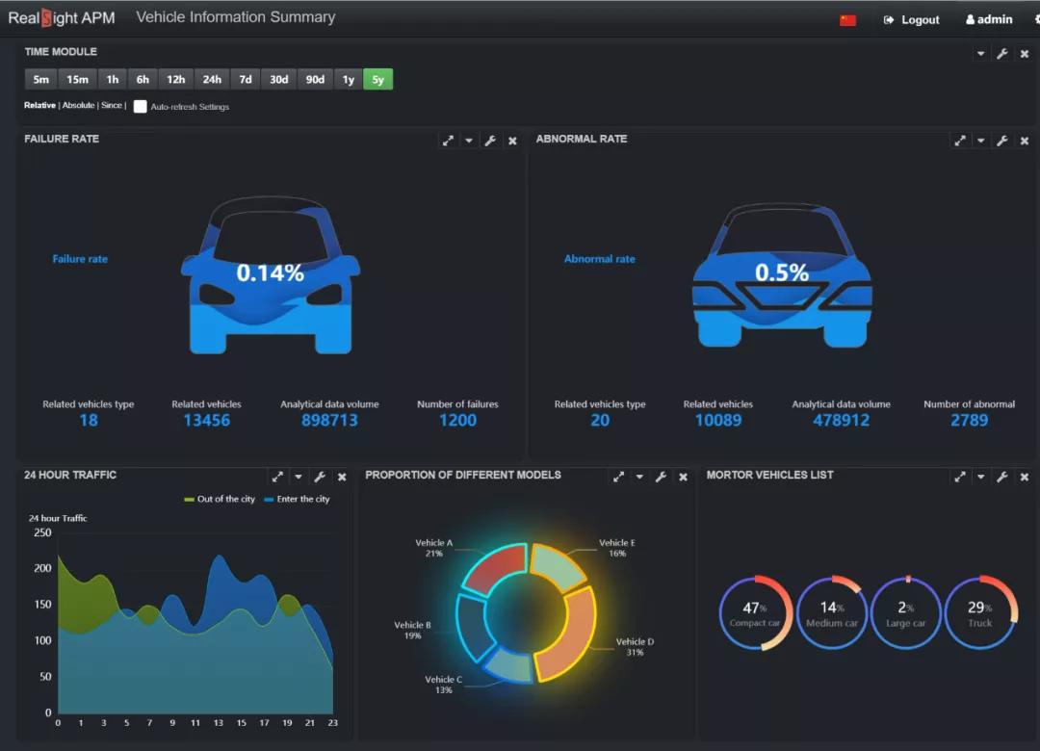Click the Analytical data volume value 478912
The height and width of the screenshot is (751, 1040).
click(841, 420)
